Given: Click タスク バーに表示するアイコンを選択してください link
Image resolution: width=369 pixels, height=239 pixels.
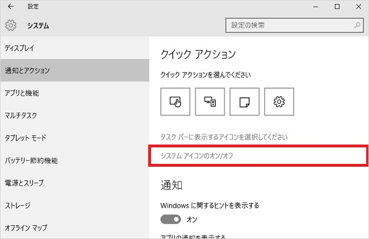Looking at the screenshot, I should [224, 137].
